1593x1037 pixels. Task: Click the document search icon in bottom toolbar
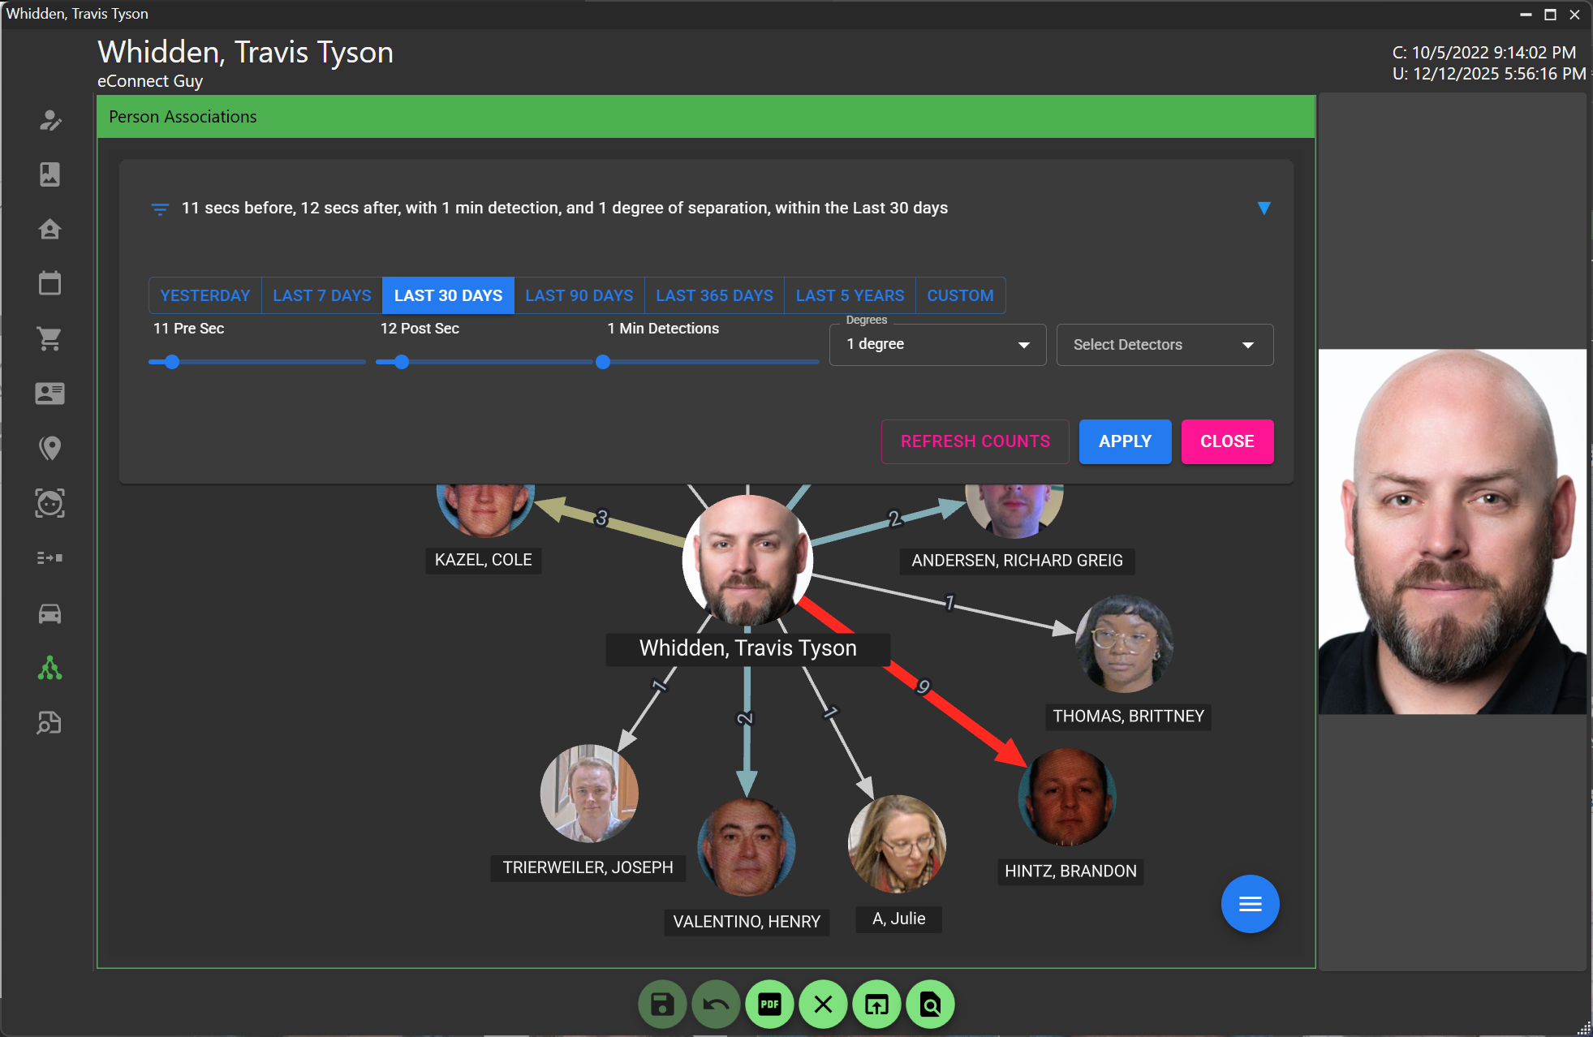click(x=930, y=1005)
